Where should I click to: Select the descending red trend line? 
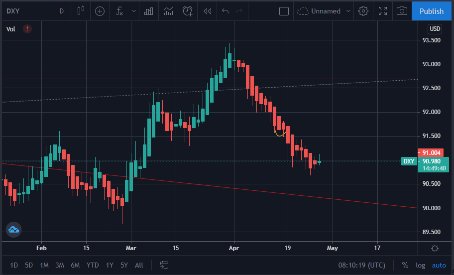tap(210, 186)
